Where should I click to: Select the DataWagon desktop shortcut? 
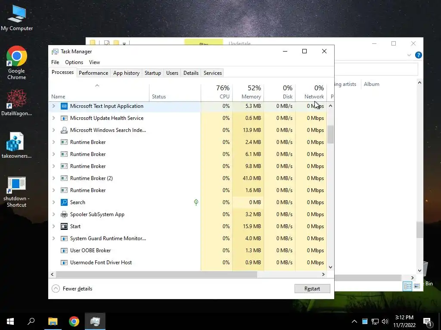tap(17, 102)
